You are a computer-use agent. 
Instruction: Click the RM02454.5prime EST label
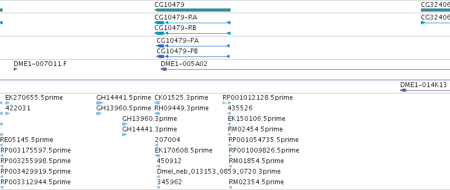pyautogui.click(x=255, y=129)
